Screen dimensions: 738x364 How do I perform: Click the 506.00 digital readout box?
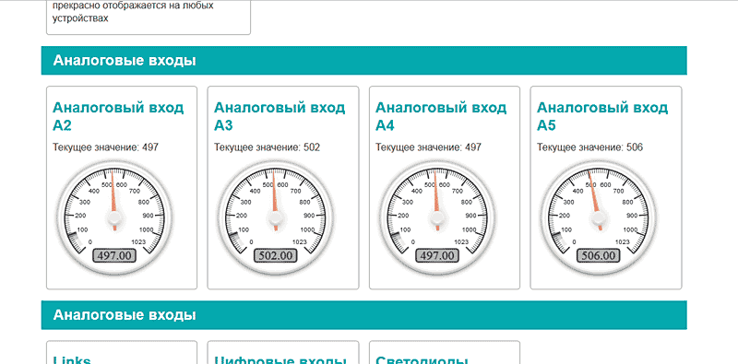[599, 256]
